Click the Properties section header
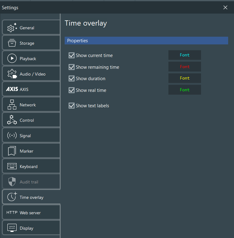The height and width of the screenshot is (238, 234). pos(146,40)
